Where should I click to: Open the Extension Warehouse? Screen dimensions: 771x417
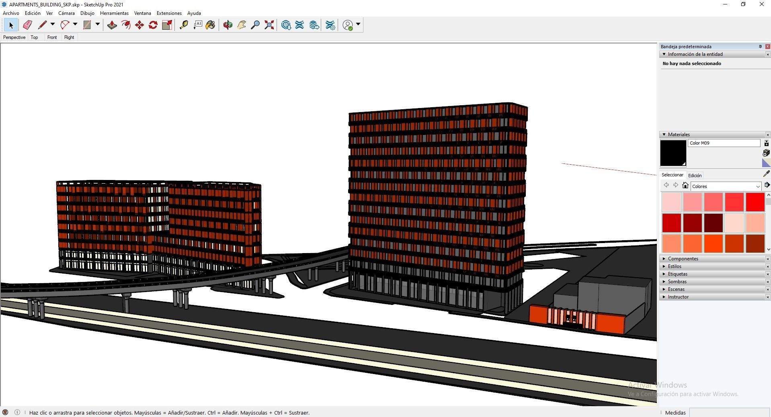pyautogui.click(x=299, y=25)
